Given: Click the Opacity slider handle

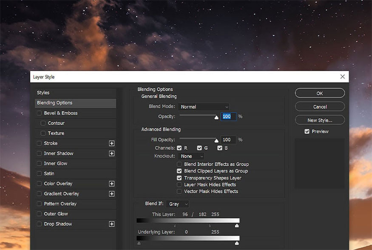Looking at the screenshot, I should [x=216, y=117].
